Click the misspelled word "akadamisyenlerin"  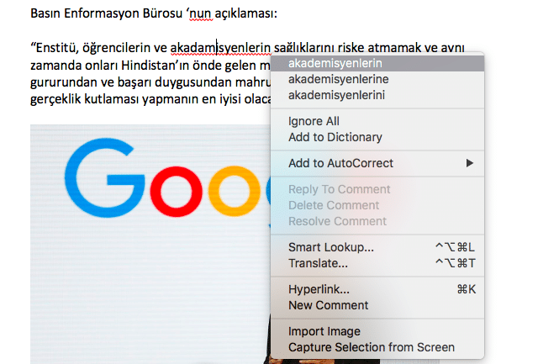point(220,48)
